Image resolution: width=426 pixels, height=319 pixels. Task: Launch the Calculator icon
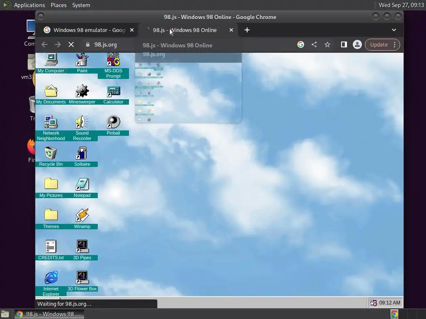(113, 95)
